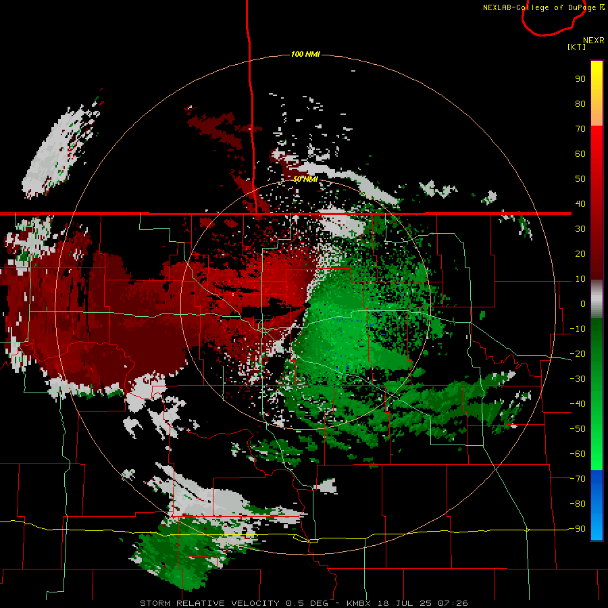This screenshot has width=608, height=608.
Task: Click the -70 value on the velocity scale
Action: point(578,479)
